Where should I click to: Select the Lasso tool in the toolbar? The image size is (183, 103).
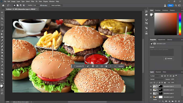[x=2, y=28]
